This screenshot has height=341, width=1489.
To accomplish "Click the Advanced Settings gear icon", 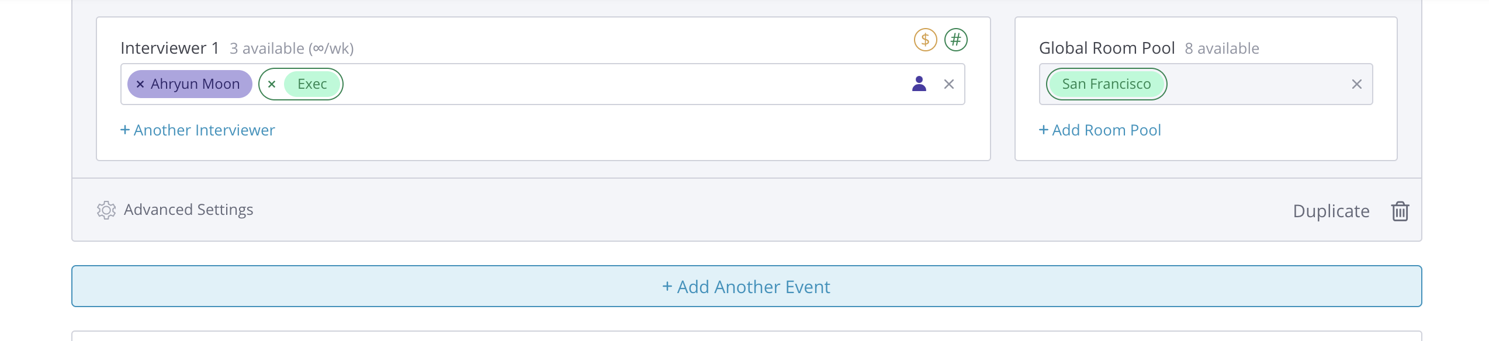I will tap(106, 210).
